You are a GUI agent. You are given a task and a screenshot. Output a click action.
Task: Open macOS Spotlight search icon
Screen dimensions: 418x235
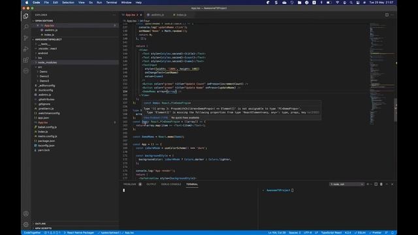[351, 3]
